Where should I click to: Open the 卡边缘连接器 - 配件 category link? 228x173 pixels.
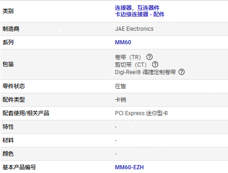pyautogui.click(x=140, y=14)
